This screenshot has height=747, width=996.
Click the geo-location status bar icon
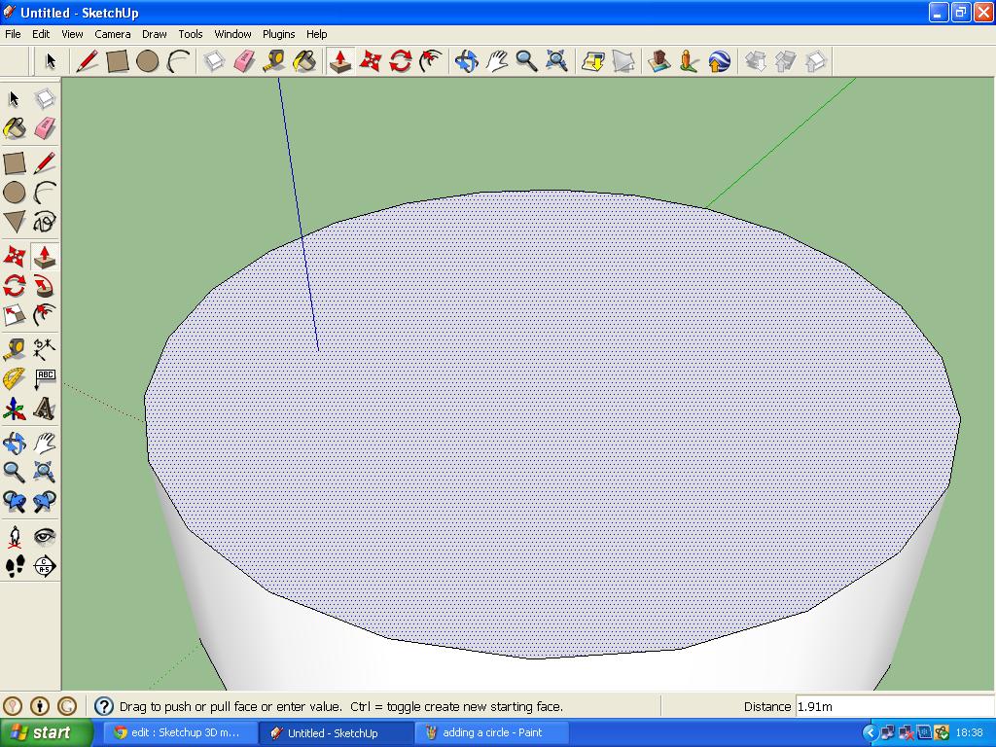[13, 706]
